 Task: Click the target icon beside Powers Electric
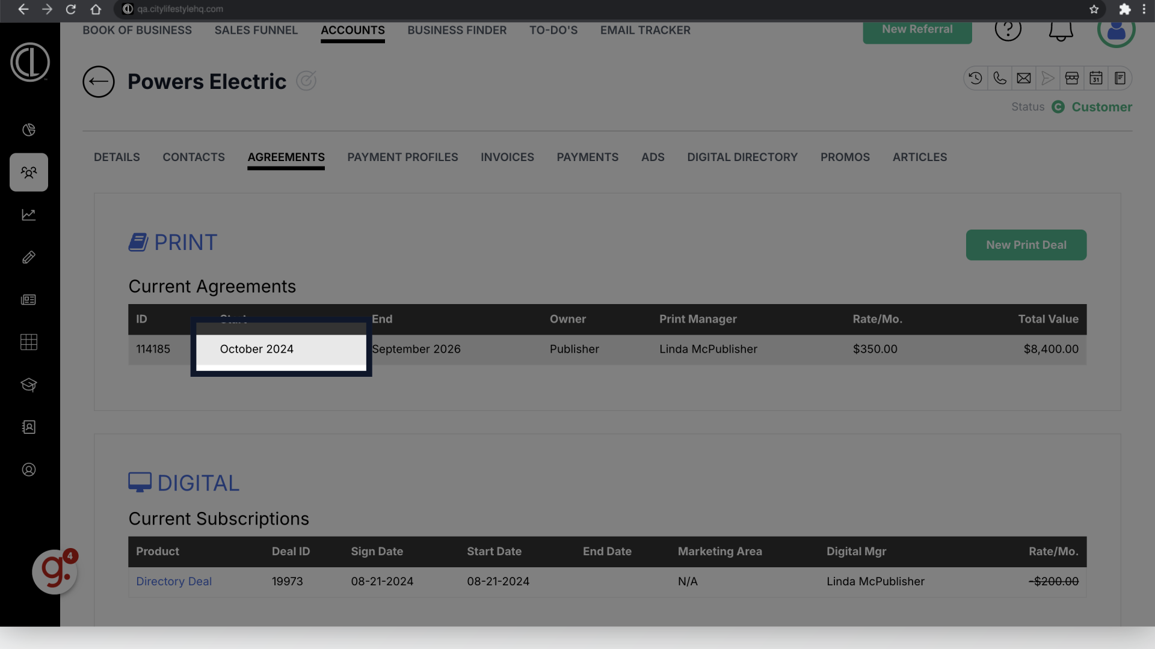point(306,81)
